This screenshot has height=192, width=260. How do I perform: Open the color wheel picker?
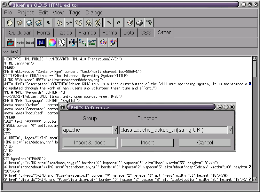pos(52,42)
